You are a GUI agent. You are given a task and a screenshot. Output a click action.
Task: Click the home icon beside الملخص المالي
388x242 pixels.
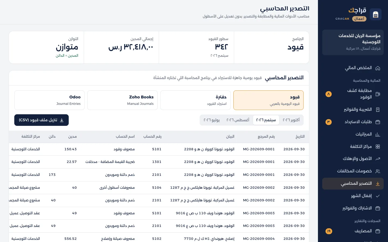pyautogui.click(x=378, y=68)
